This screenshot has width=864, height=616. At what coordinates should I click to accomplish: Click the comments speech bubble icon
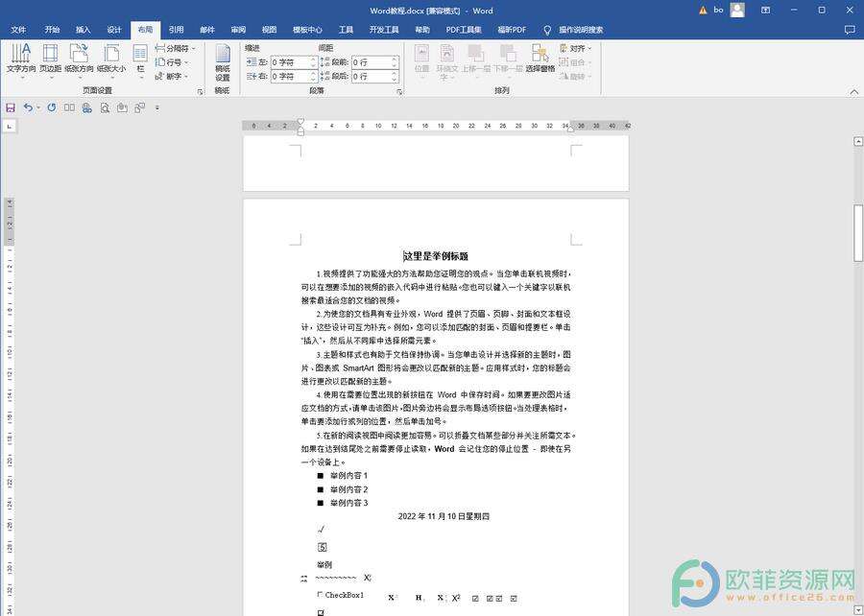(x=850, y=31)
